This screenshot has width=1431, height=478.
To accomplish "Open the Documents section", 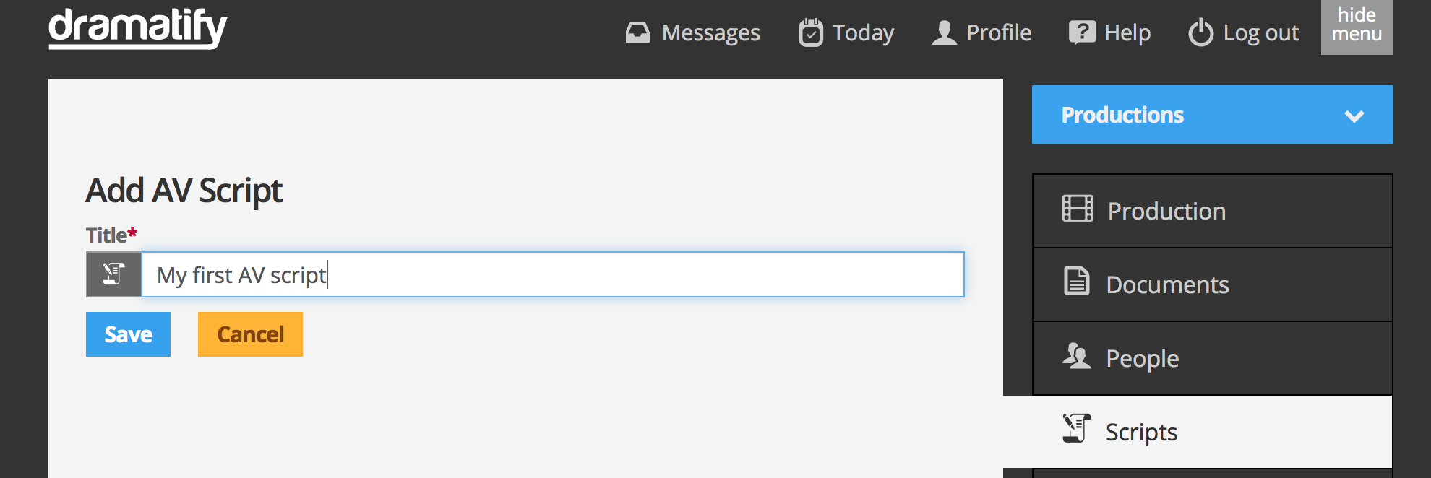I will tap(1166, 283).
